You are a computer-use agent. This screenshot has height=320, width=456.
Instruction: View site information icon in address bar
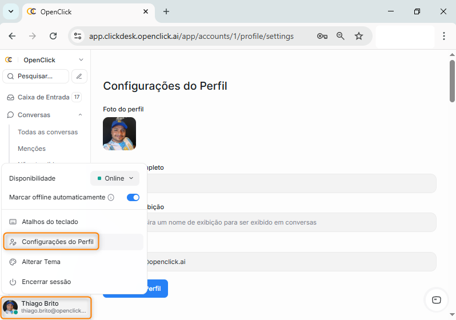(x=78, y=36)
